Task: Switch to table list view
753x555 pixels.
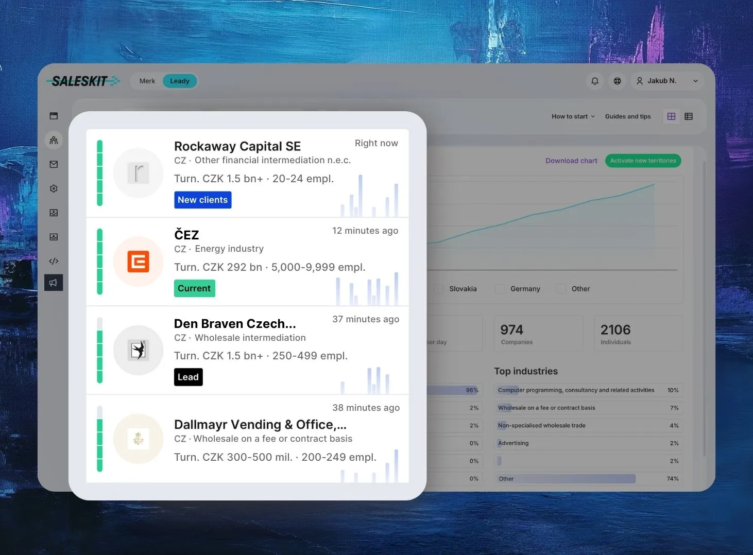Action: point(689,116)
